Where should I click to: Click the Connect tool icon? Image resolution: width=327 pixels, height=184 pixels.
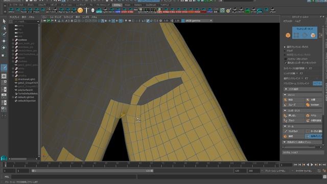pos(286,136)
